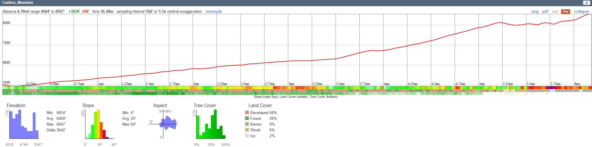Click the 1mi distance label
The image size is (592, 147).
click(x=101, y=84)
